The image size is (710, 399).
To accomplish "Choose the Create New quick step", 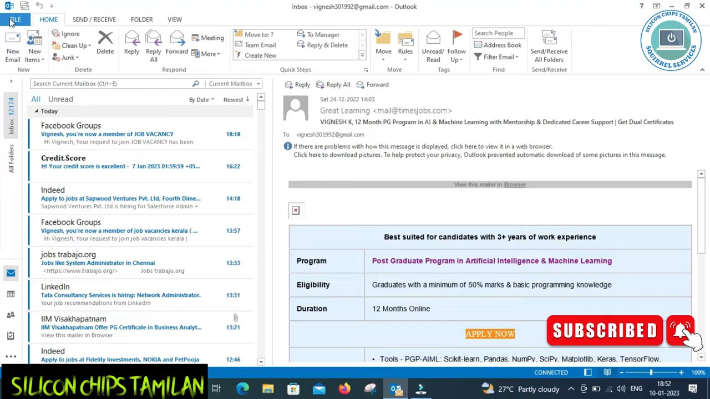I will [255, 55].
